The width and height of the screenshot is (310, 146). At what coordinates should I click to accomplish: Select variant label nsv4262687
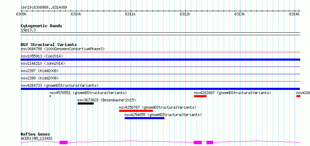point(232,93)
